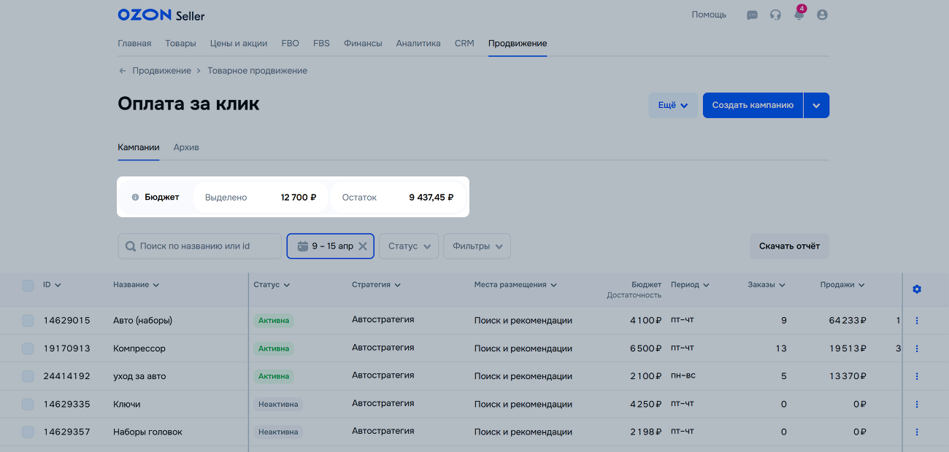This screenshot has height=452, width=949.
Task: Focus the campaign name or id search field
Action: (204, 246)
